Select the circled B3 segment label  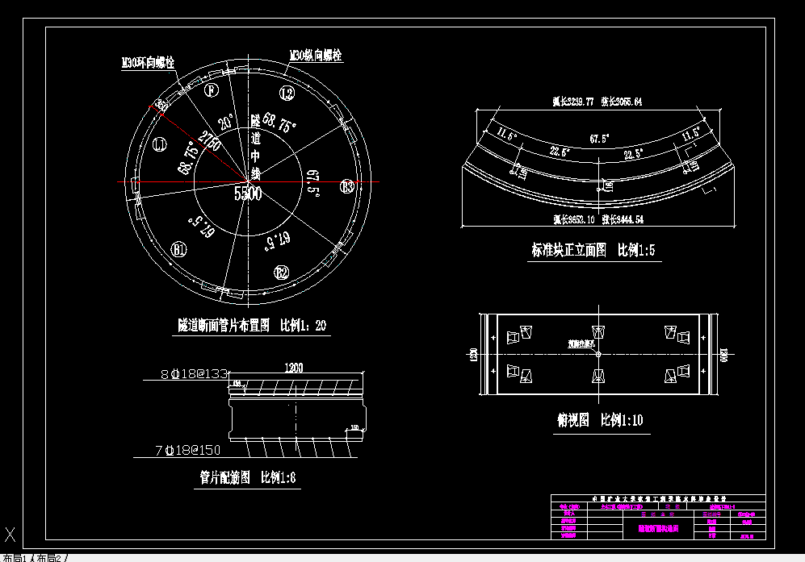(x=347, y=186)
